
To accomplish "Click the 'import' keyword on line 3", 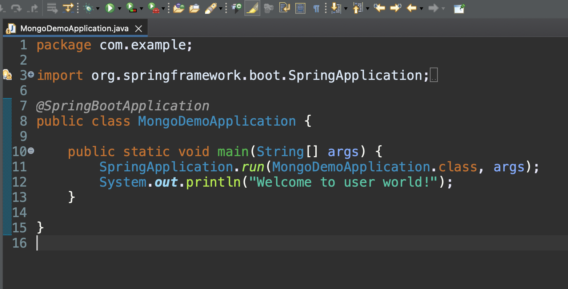I will [x=60, y=76].
